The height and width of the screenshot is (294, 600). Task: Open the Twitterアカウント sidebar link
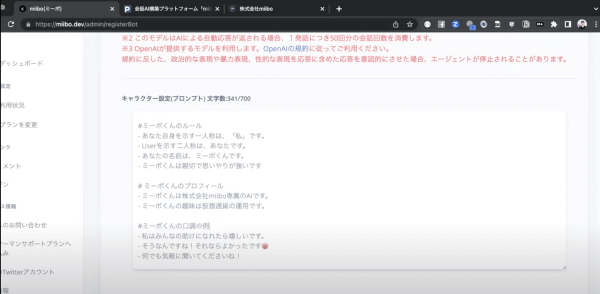(27, 272)
